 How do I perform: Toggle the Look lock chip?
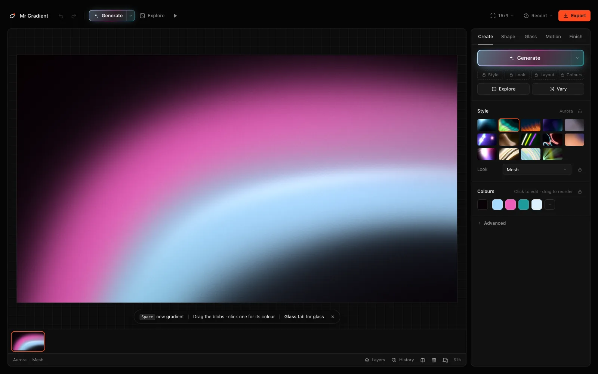click(517, 75)
